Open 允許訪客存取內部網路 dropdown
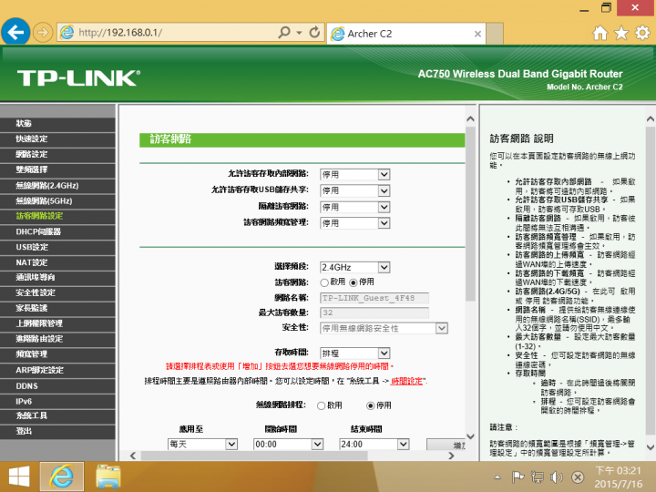 [x=354, y=174]
